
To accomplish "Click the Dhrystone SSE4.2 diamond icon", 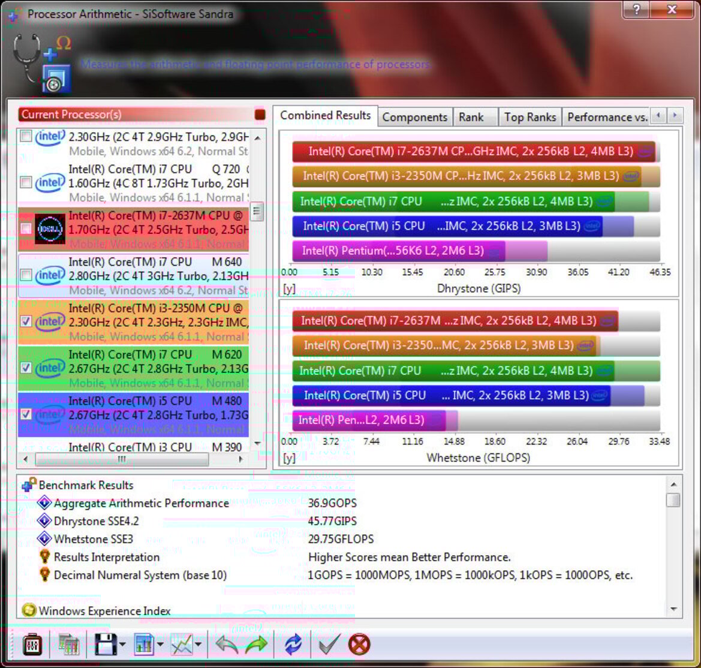I will coord(44,521).
